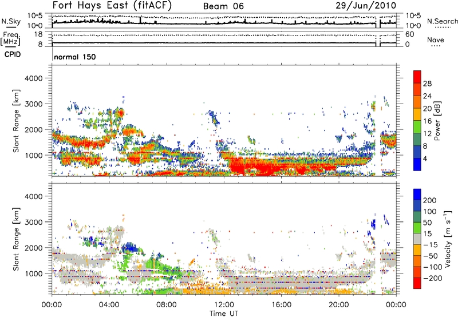Click the red bottom of Velocity colorbar
The image size is (458, 317).
[417, 283]
